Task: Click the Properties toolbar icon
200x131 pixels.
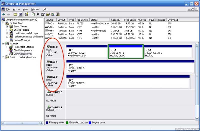Action: 43,14
